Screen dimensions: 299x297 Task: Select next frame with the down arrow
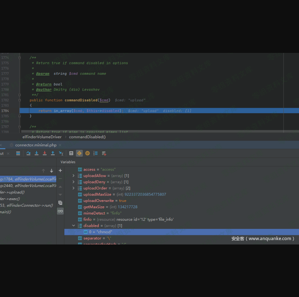[51, 171]
